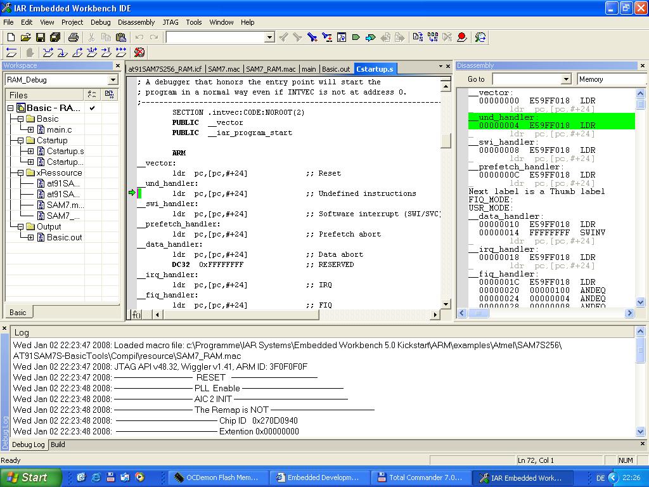Click the Paste icon in the toolbar
The image size is (649, 487).
coord(121,37)
